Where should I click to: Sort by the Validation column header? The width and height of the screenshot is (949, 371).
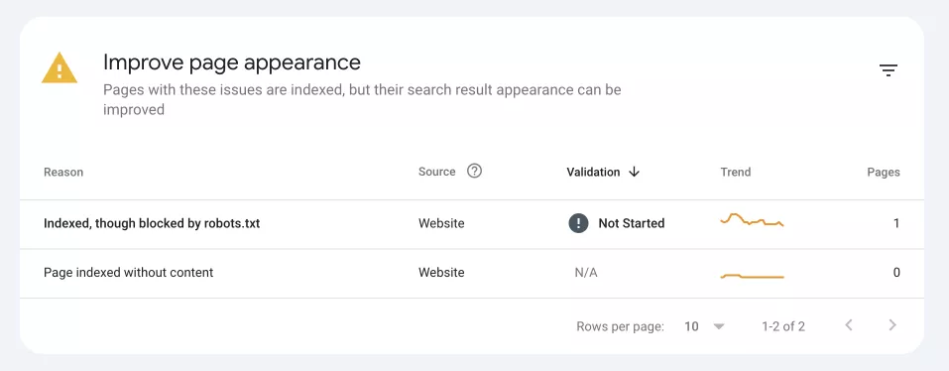pyautogui.click(x=593, y=172)
